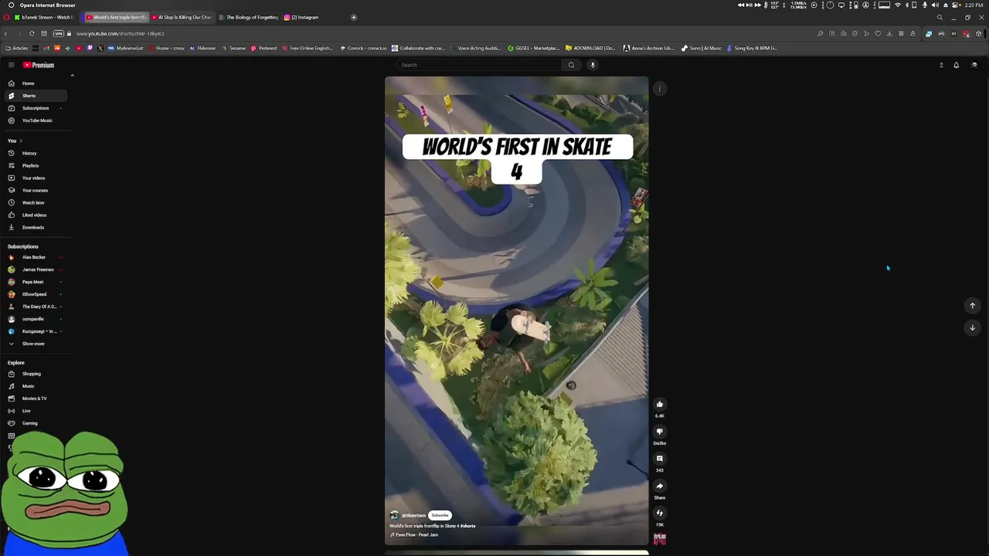Open Subscriptions in sidebar
The height and width of the screenshot is (556, 989).
point(35,108)
